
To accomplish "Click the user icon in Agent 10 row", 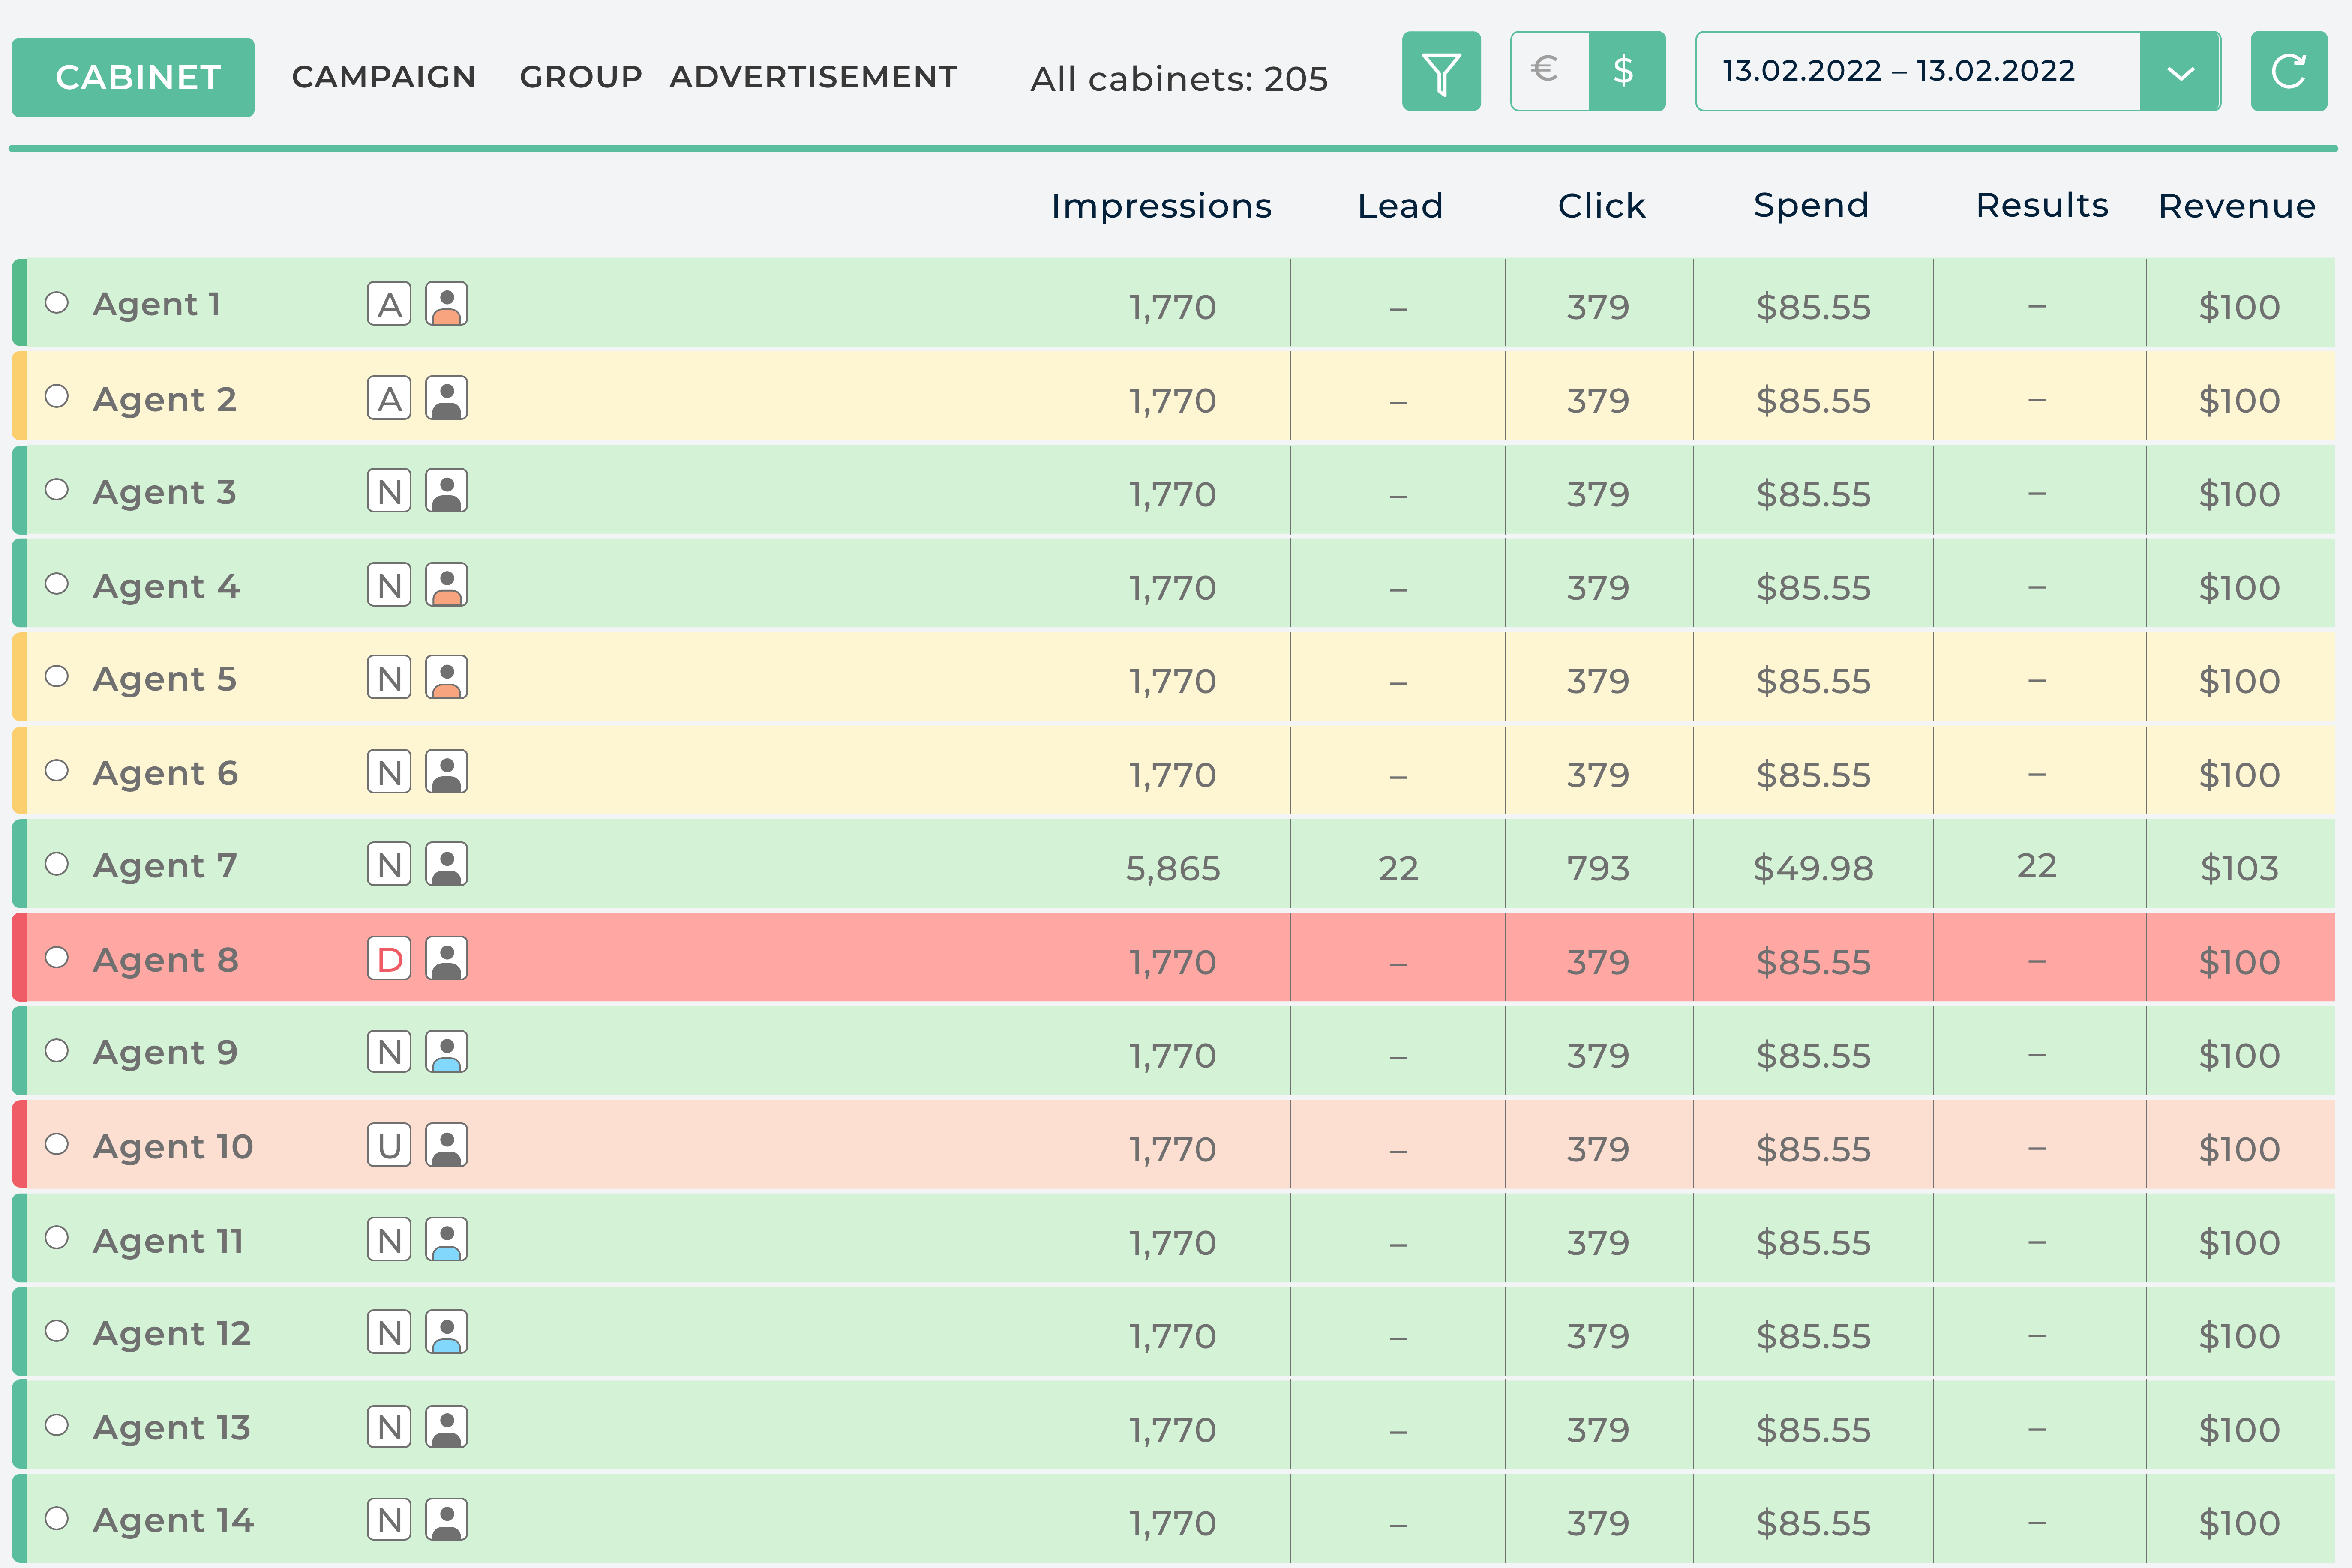I will tap(446, 1146).
